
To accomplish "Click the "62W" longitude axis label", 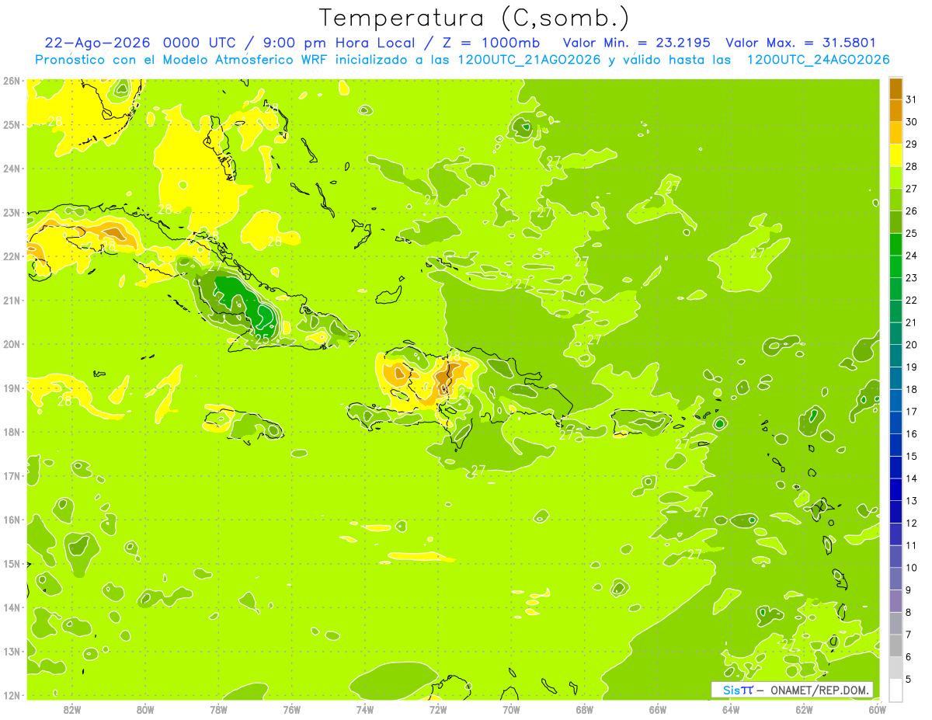I will pos(804,709).
